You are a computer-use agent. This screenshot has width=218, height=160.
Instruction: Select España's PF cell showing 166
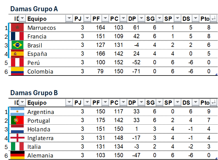[100, 54]
